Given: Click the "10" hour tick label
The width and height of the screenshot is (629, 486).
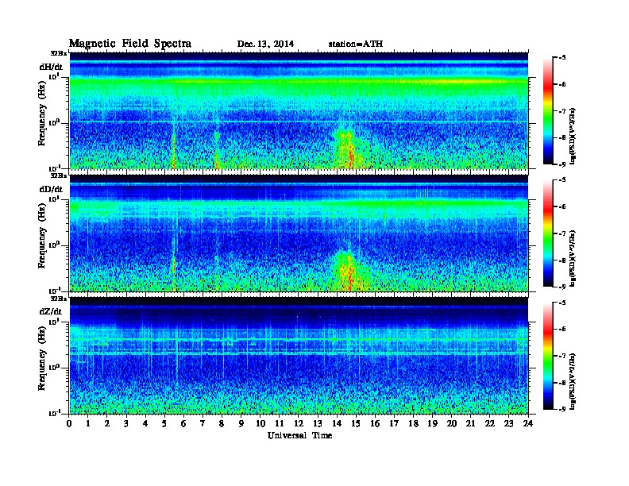Looking at the screenshot, I should [260, 424].
